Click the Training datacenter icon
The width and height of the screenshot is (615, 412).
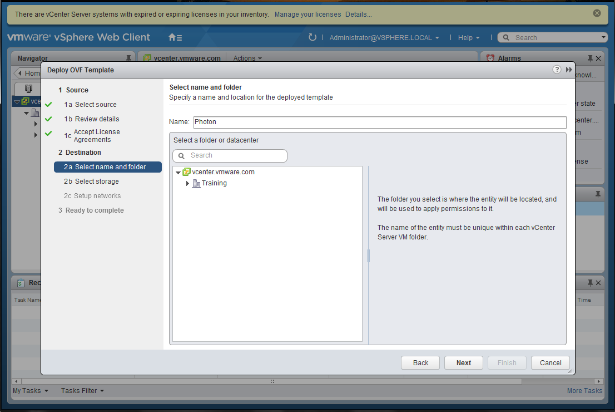tap(196, 183)
